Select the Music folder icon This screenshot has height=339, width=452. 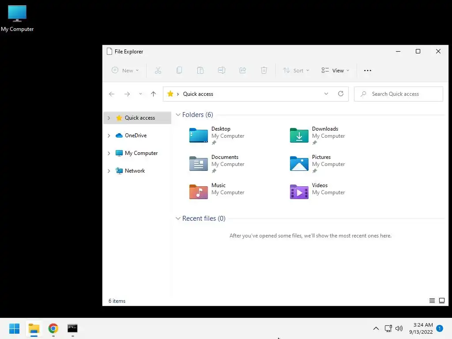pos(198,192)
